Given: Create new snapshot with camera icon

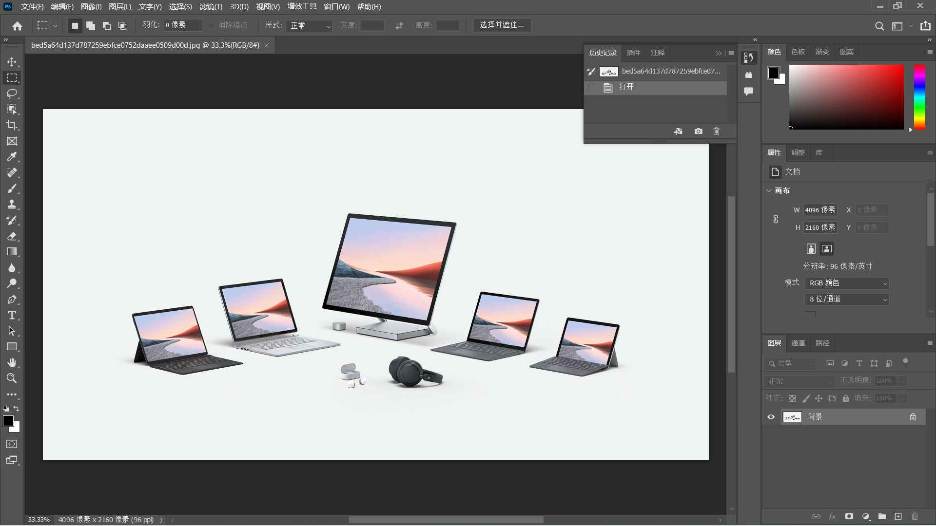Looking at the screenshot, I should [x=698, y=131].
